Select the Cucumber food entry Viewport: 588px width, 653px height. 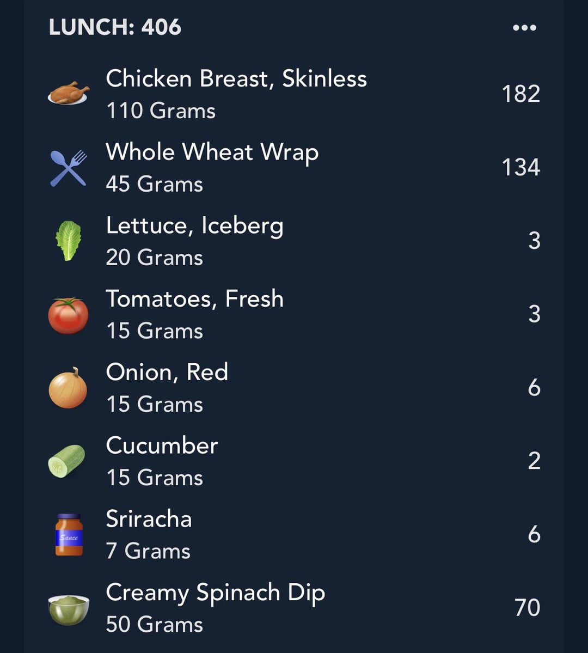click(x=294, y=461)
